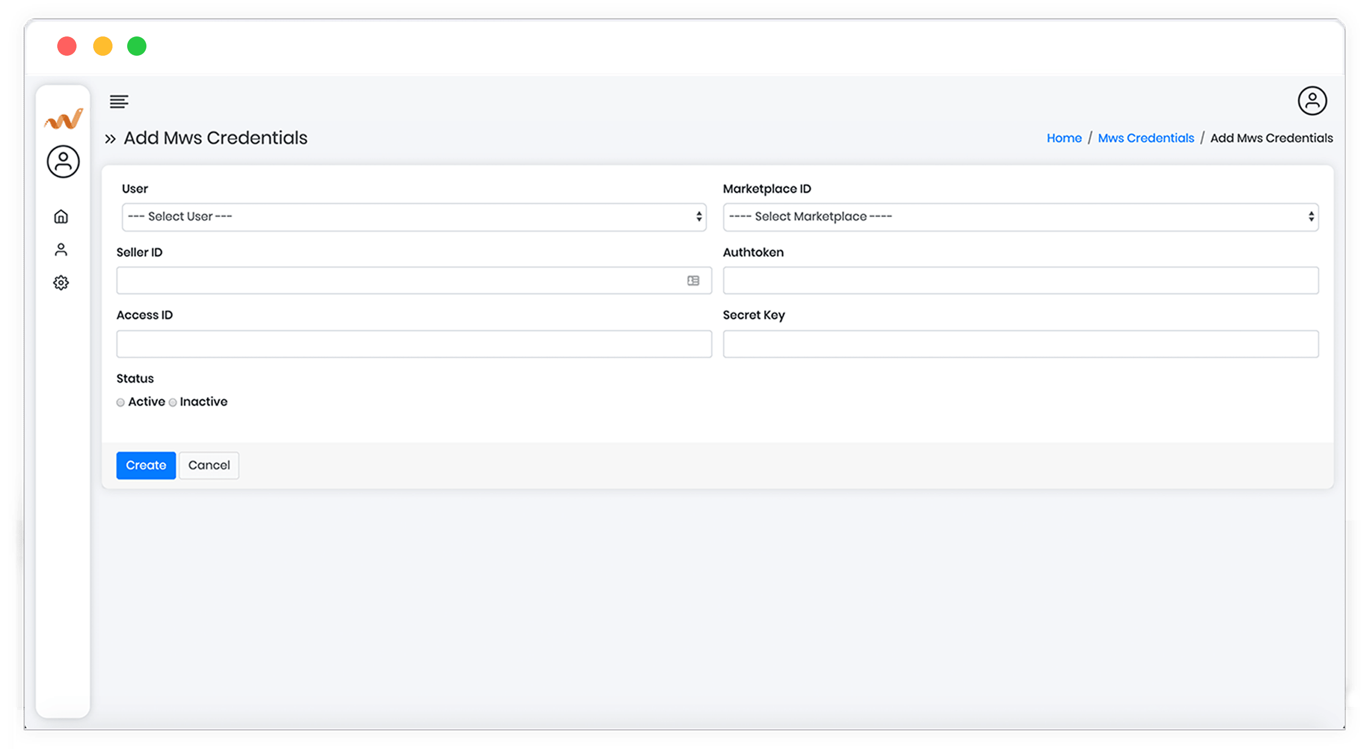Screen dimensions: 1368x749
Task: Click the Cancel button
Action: pyautogui.click(x=209, y=465)
